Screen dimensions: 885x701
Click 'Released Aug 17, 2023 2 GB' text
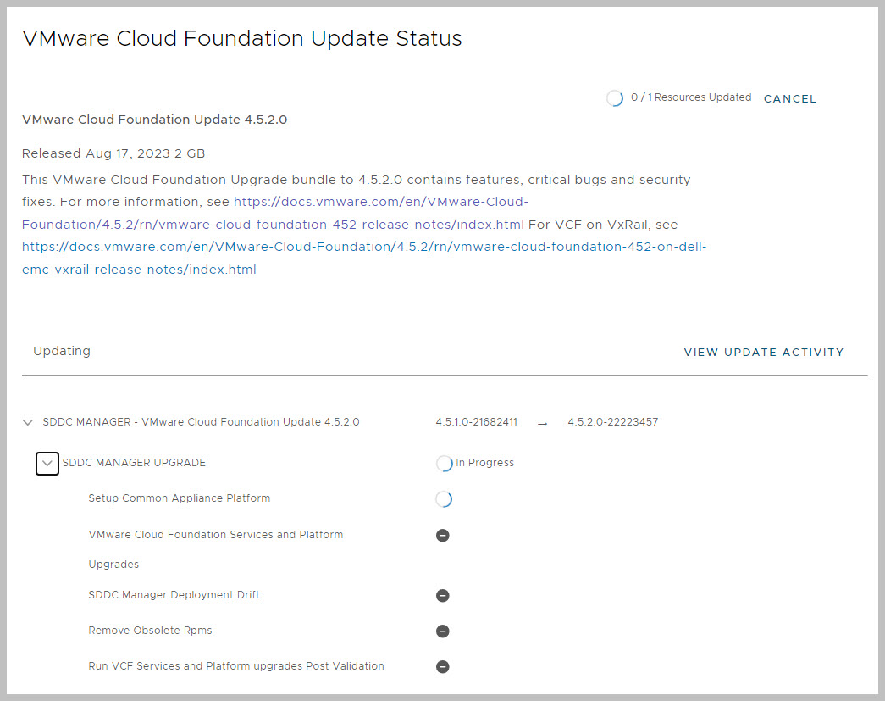(x=113, y=153)
